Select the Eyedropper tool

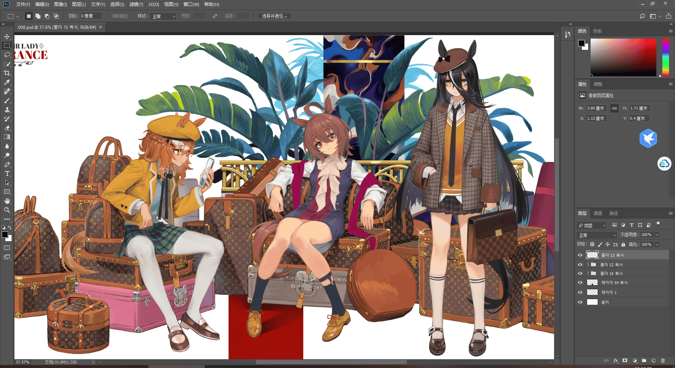(7, 82)
